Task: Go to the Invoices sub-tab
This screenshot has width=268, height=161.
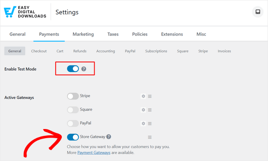Action: pyautogui.click(x=224, y=51)
